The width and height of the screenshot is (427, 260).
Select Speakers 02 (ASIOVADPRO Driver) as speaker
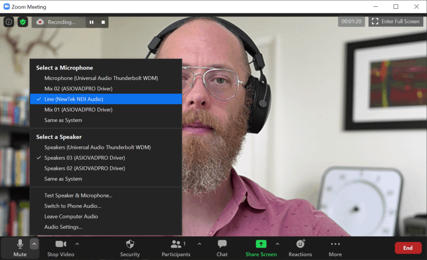coord(85,168)
